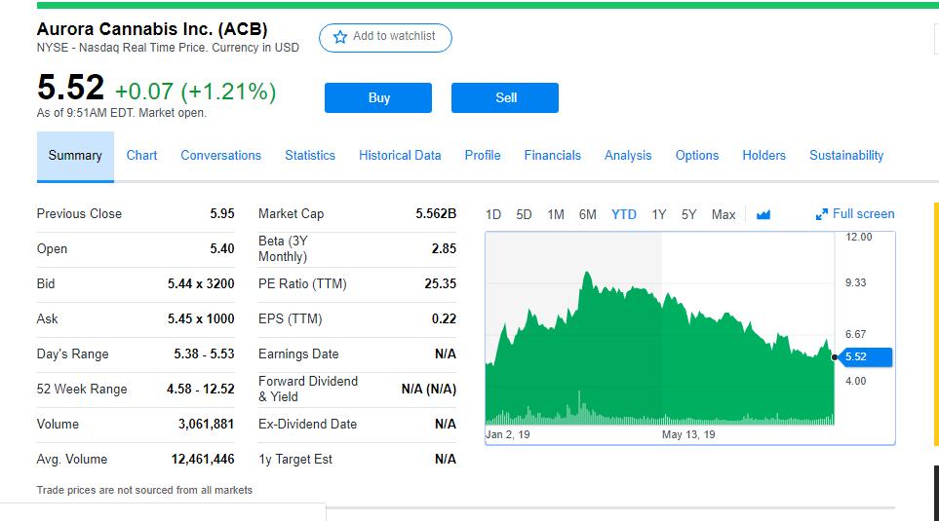This screenshot has width=939, height=521.
Task: Show the Sustainability tab
Action: pos(846,156)
